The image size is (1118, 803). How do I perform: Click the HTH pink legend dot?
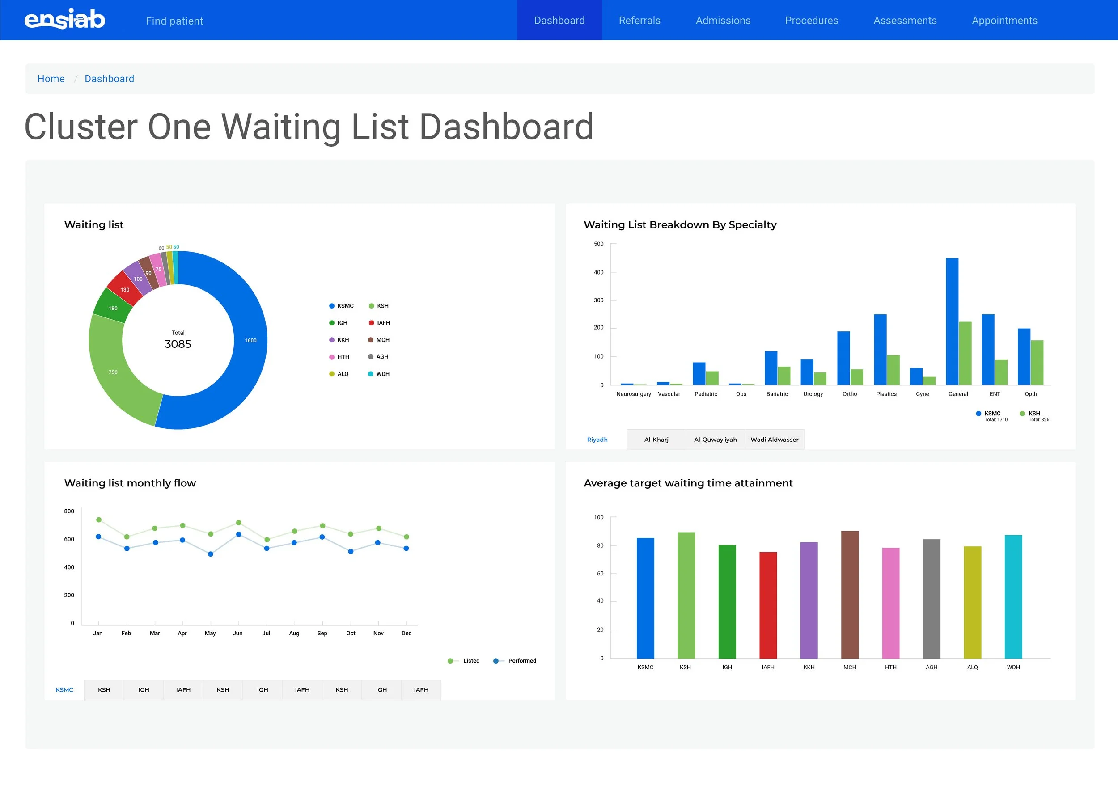pyautogui.click(x=332, y=356)
